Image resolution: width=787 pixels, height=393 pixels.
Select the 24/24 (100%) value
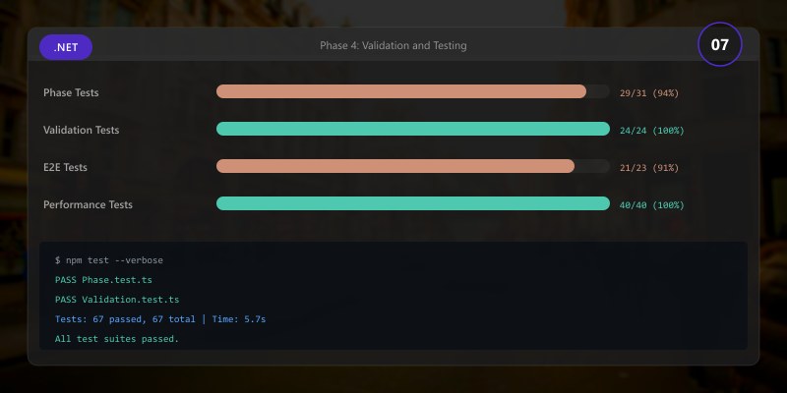tap(652, 131)
